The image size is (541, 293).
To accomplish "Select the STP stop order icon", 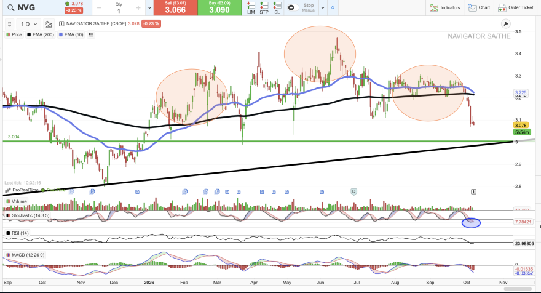I will [x=264, y=7].
